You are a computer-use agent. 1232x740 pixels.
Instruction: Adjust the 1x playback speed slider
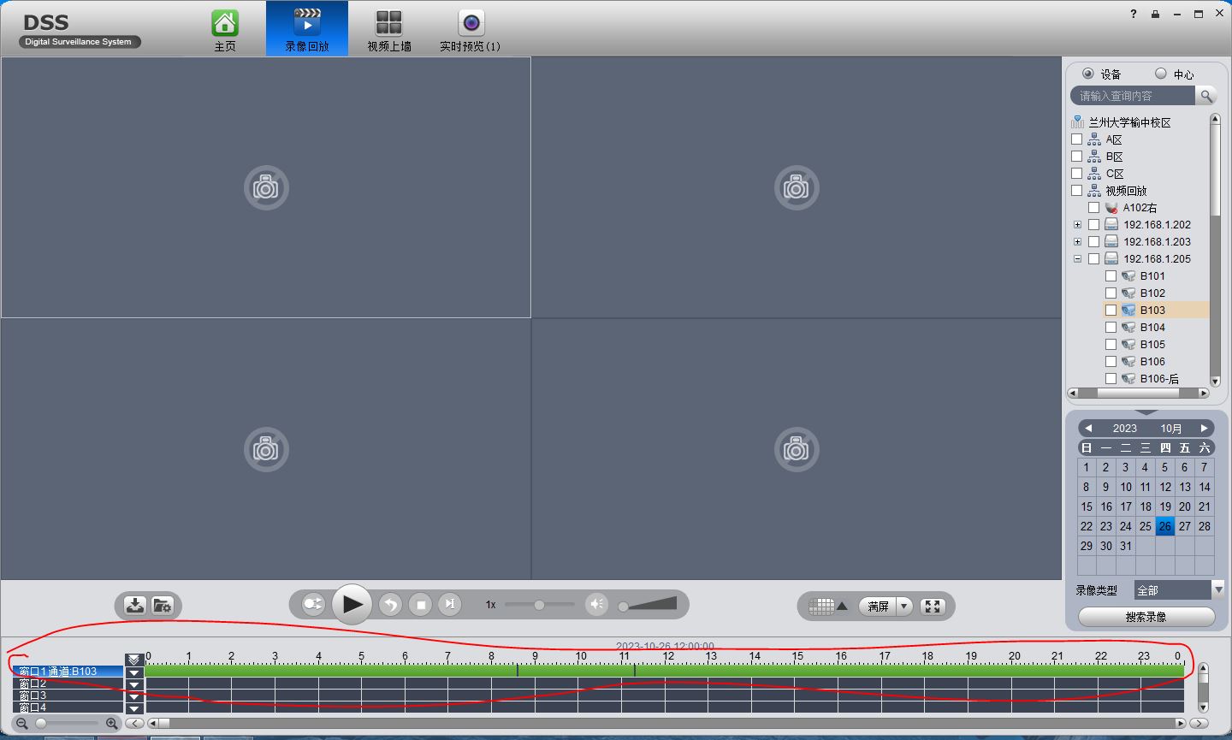pos(539,605)
